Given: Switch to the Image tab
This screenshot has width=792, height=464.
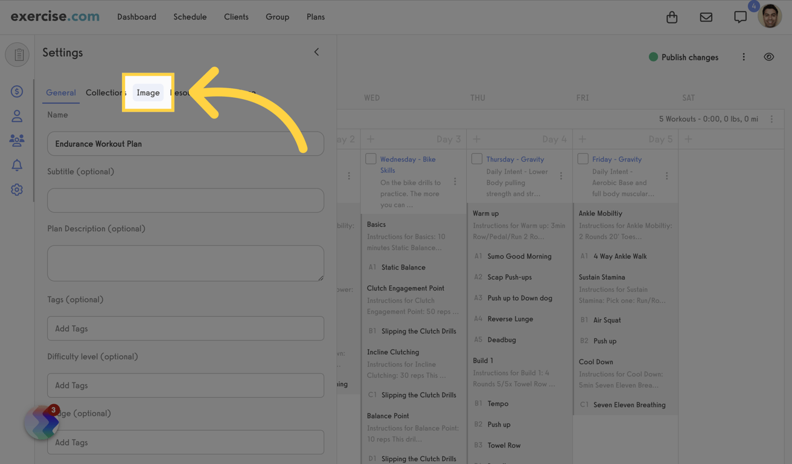Looking at the screenshot, I should 148,92.
